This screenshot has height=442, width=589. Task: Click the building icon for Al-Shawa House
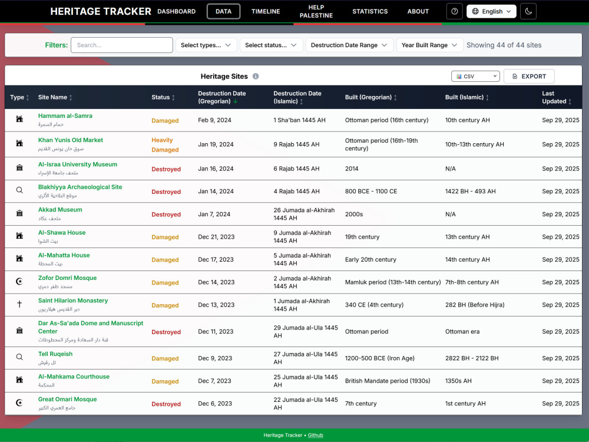(x=19, y=236)
